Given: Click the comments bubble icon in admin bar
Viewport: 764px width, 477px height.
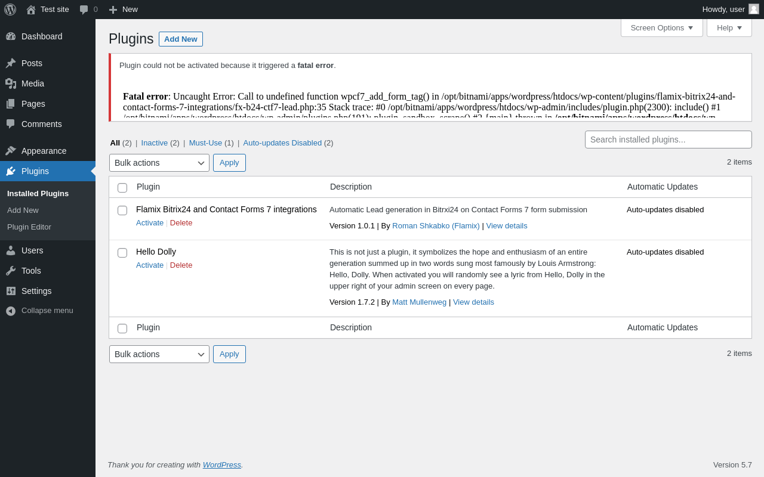Looking at the screenshot, I should (84, 10).
